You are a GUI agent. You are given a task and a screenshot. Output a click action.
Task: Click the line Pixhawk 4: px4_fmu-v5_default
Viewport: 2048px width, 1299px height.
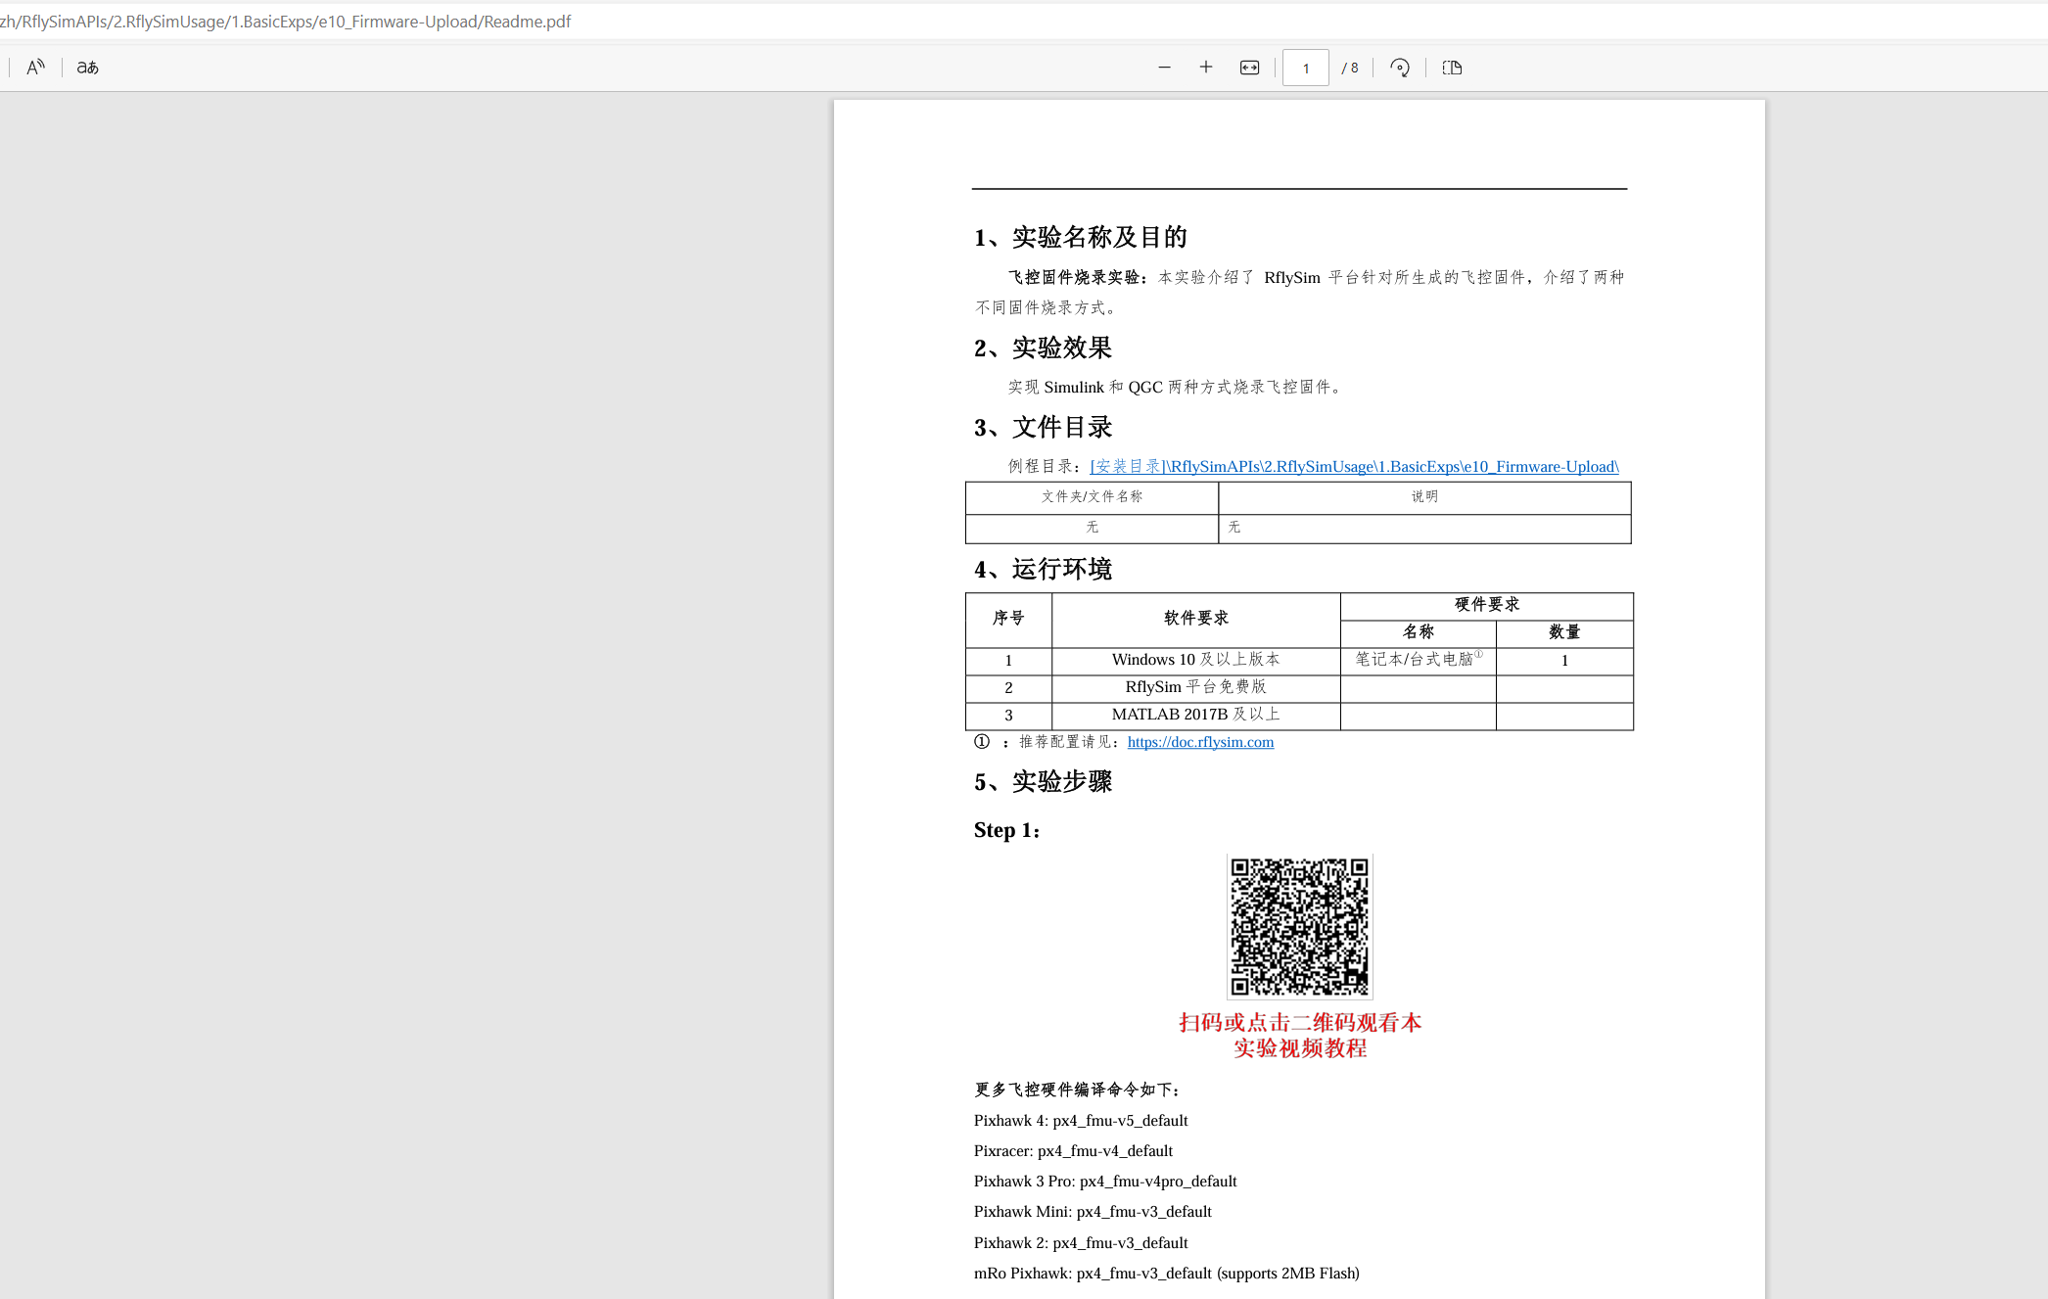tap(1081, 1121)
